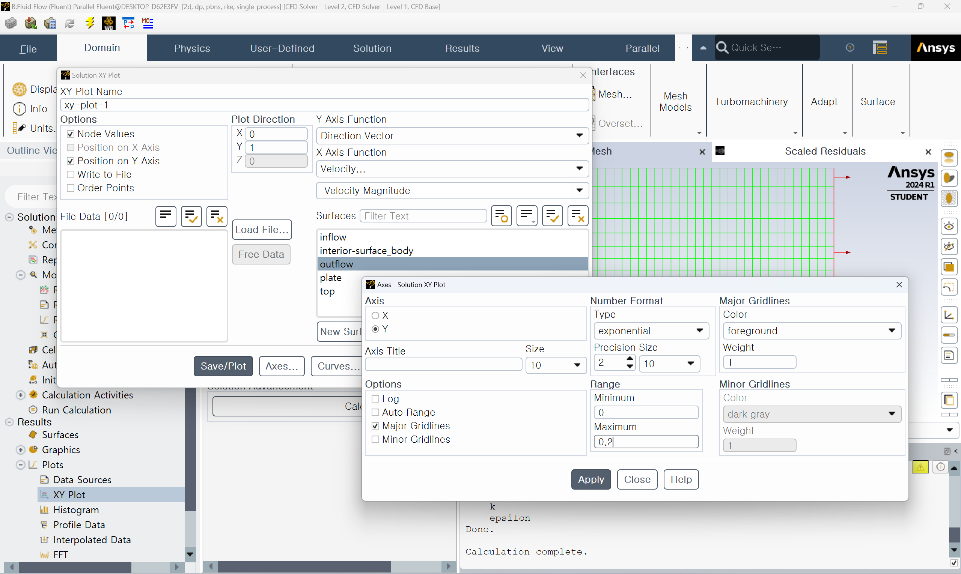This screenshot has width=961, height=574.
Task: Increase the Precision stepper value
Action: point(630,359)
